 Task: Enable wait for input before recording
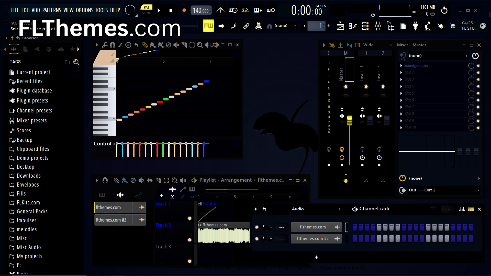tap(233, 10)
